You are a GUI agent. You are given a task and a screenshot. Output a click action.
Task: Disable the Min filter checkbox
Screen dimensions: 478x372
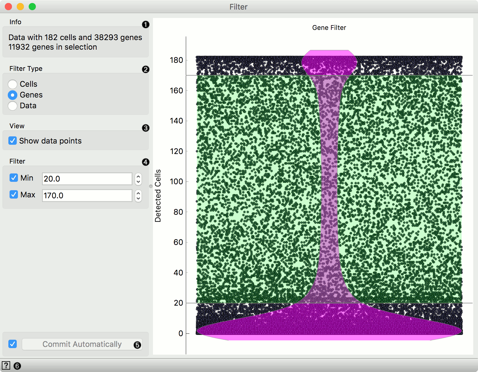click(x=13, y=178)
